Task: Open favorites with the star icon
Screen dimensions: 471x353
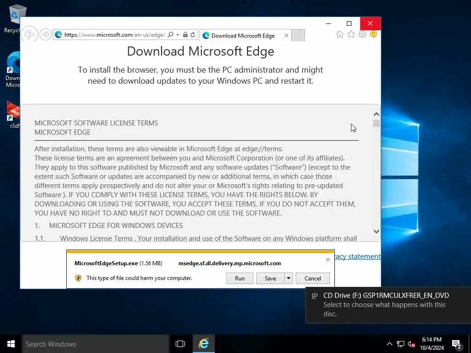Action: 351,34
